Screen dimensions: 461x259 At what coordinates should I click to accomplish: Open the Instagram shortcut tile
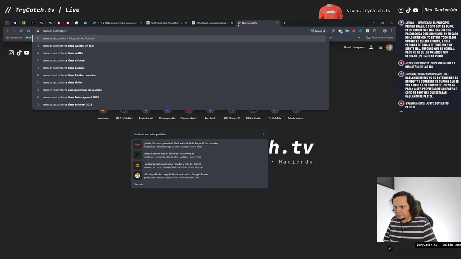pos(103,114)
